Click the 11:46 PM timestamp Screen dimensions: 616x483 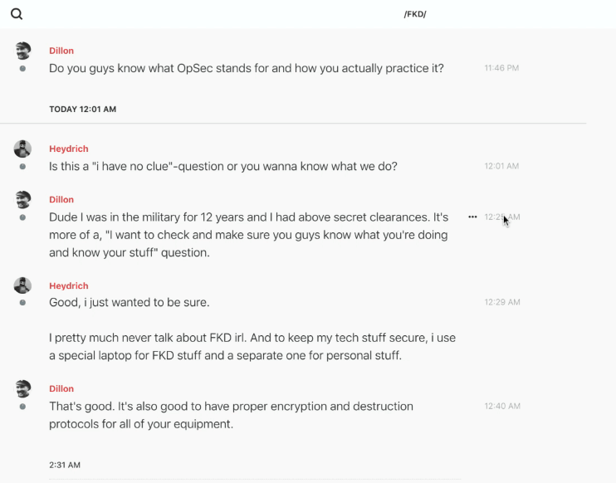501,68
